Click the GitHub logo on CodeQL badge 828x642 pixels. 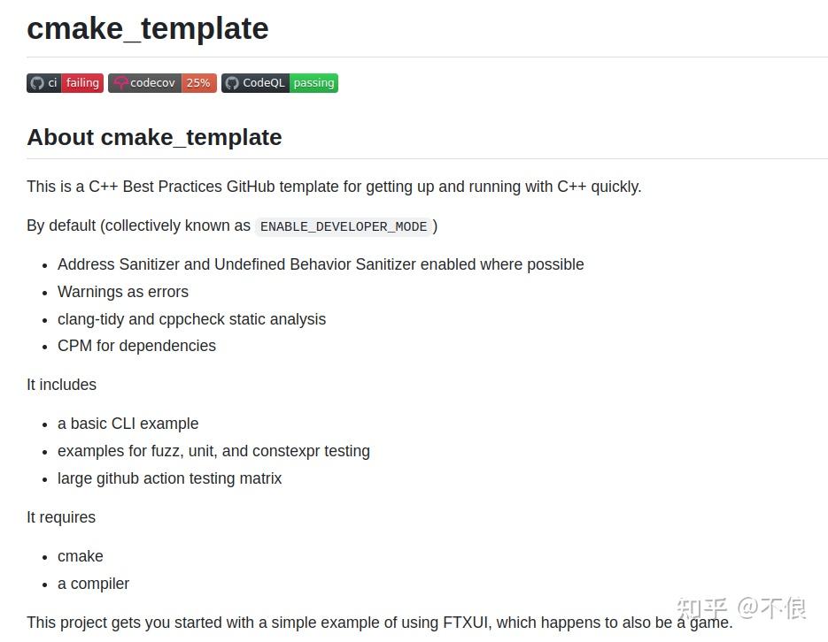tap(232, 83)
